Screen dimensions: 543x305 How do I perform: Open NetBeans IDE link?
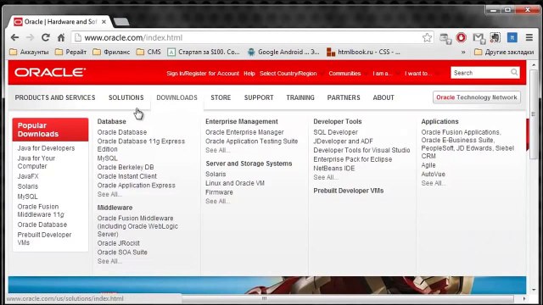(x=333, y=168)
